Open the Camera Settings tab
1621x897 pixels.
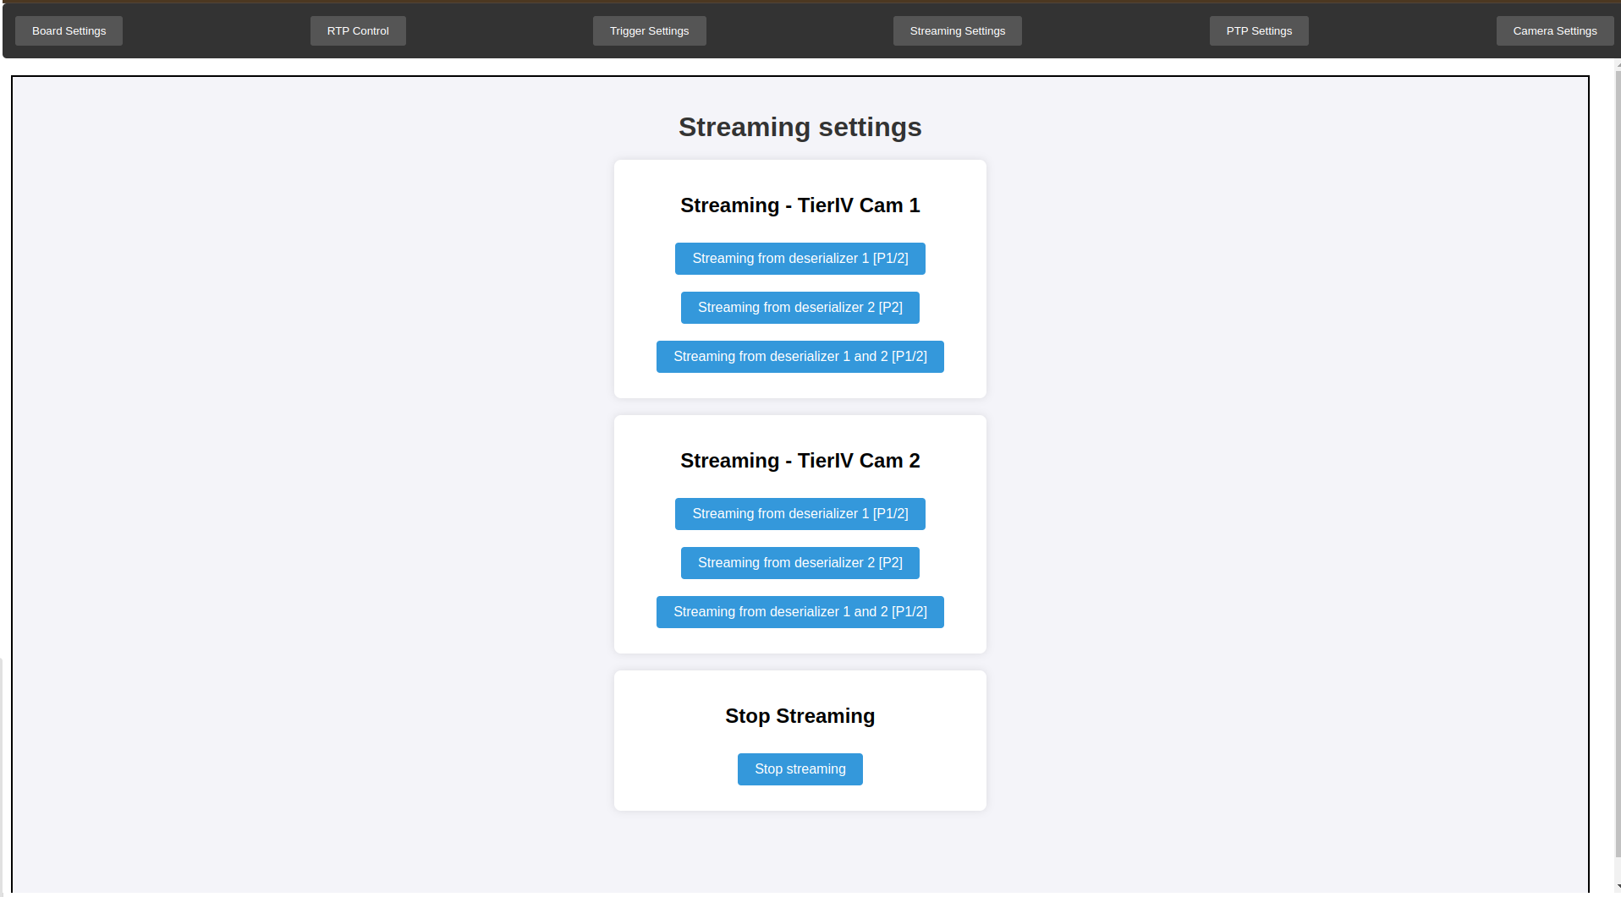tap(1555, 31)
